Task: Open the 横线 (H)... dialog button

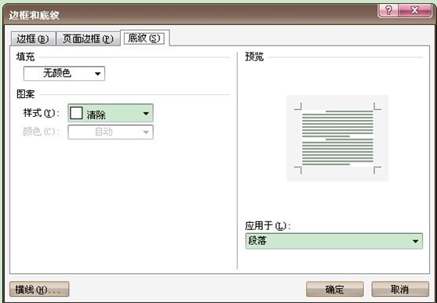Action: click(x=39, y=289)
